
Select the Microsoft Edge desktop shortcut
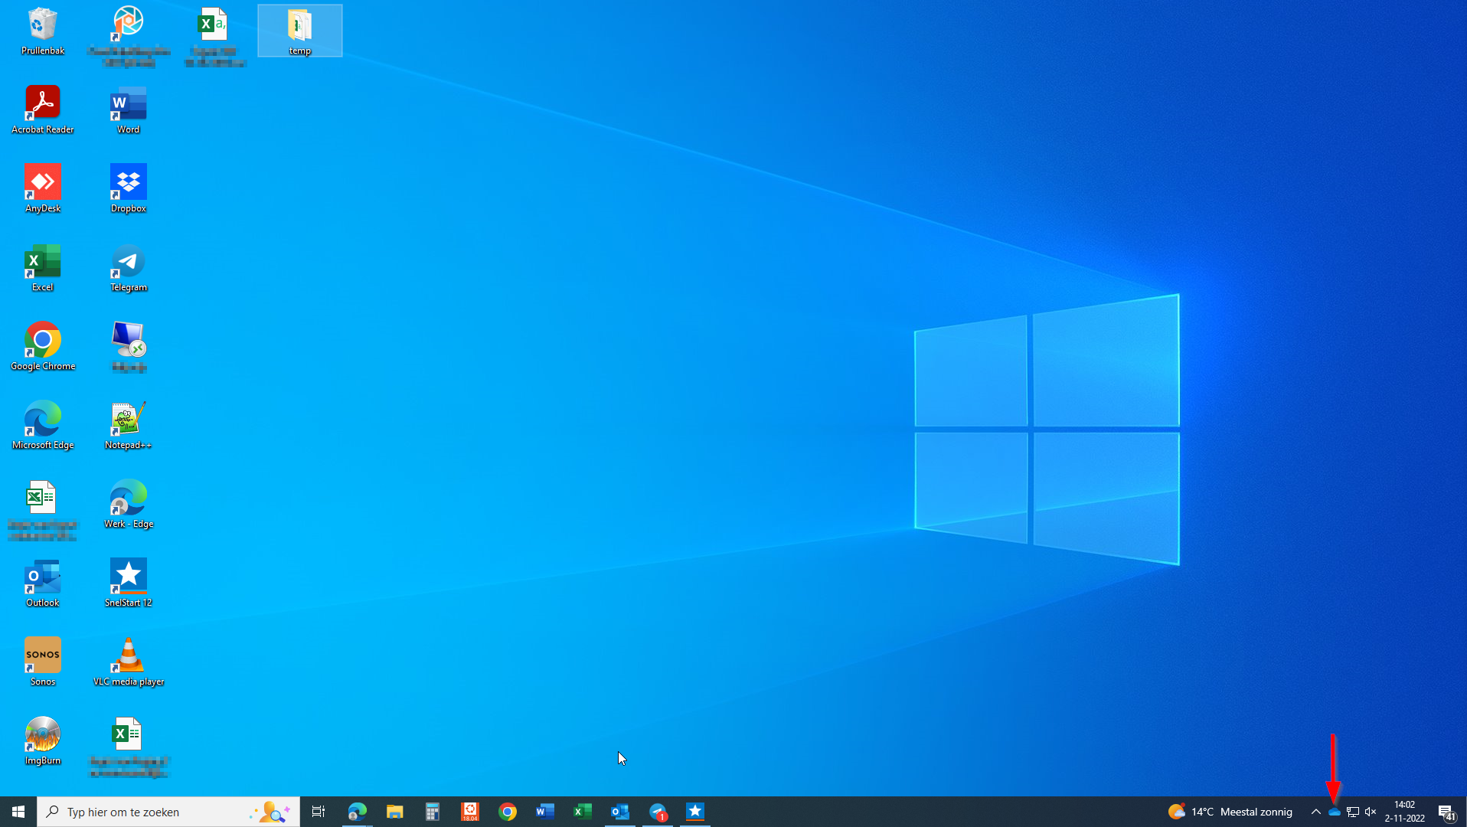click(x=43, y=425)
